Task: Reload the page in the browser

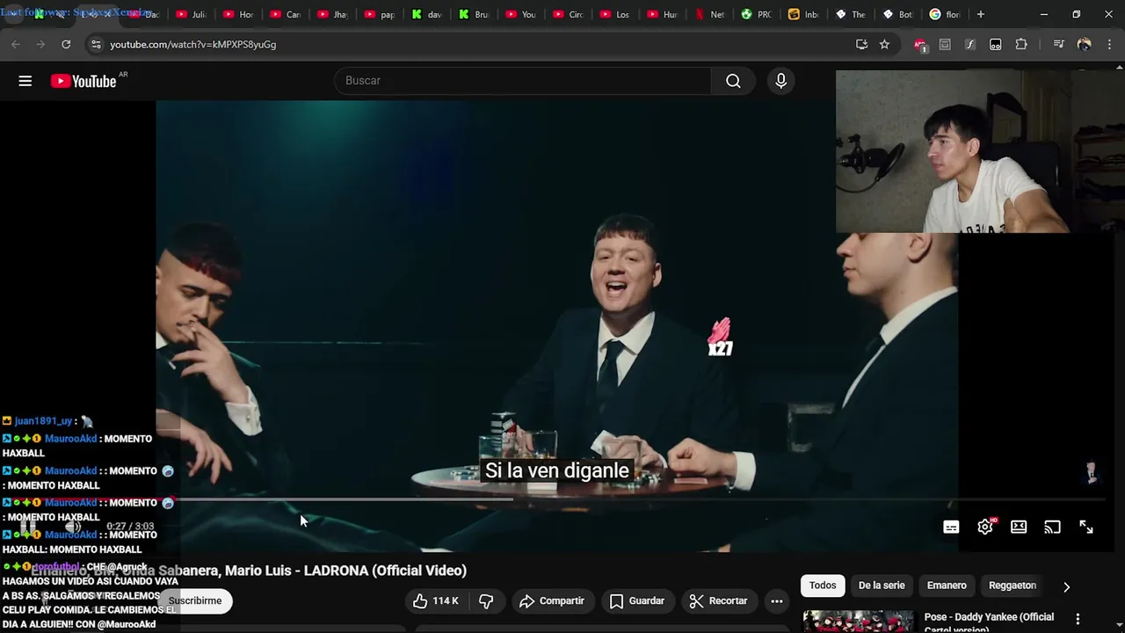Action: (66, 44)
